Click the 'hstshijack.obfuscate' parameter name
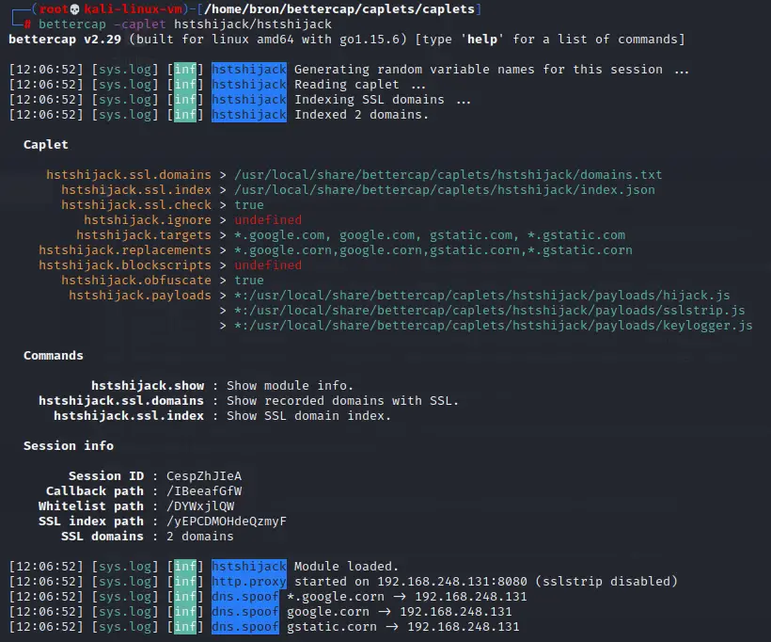The image size is (771, 642). [x=136, y=281]
